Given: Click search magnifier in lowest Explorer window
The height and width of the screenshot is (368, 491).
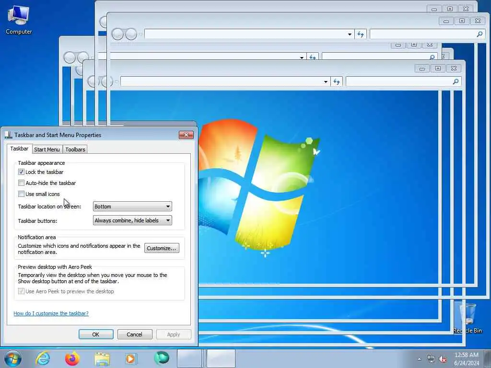Looking at the screenshot, I should [456, 81].
